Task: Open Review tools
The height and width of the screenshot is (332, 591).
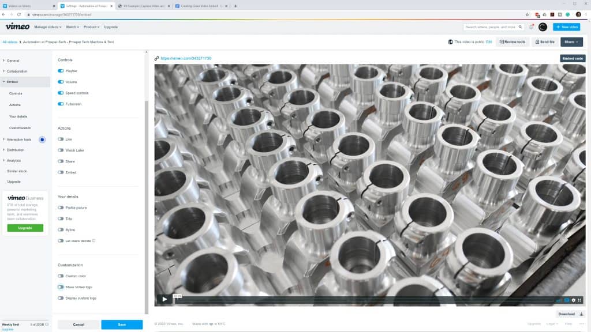Action: [513, 41]
